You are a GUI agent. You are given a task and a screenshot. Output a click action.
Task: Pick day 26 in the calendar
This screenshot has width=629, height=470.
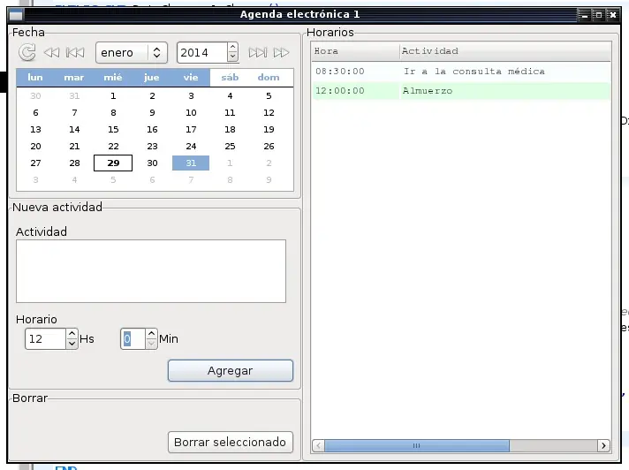269,146
